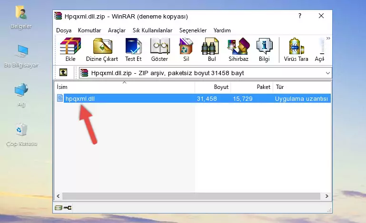Screen dimensions: 366x223
Task: Click the archive path text field
Action: click(205, 73)
